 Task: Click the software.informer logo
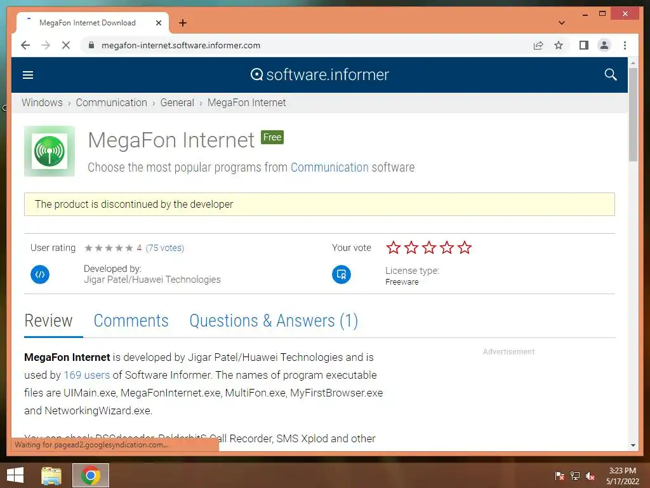320,75
